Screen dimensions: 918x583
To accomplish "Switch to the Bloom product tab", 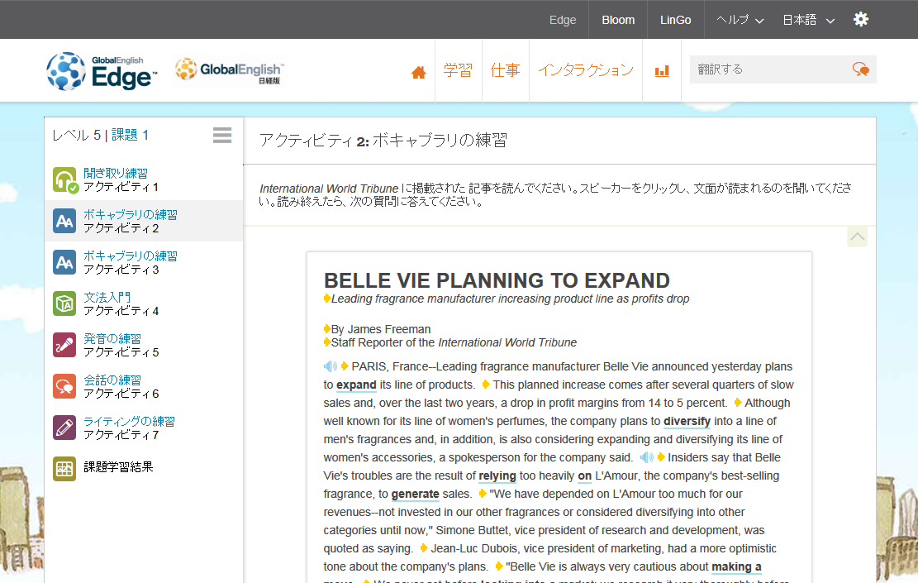I will click(618, 20).
